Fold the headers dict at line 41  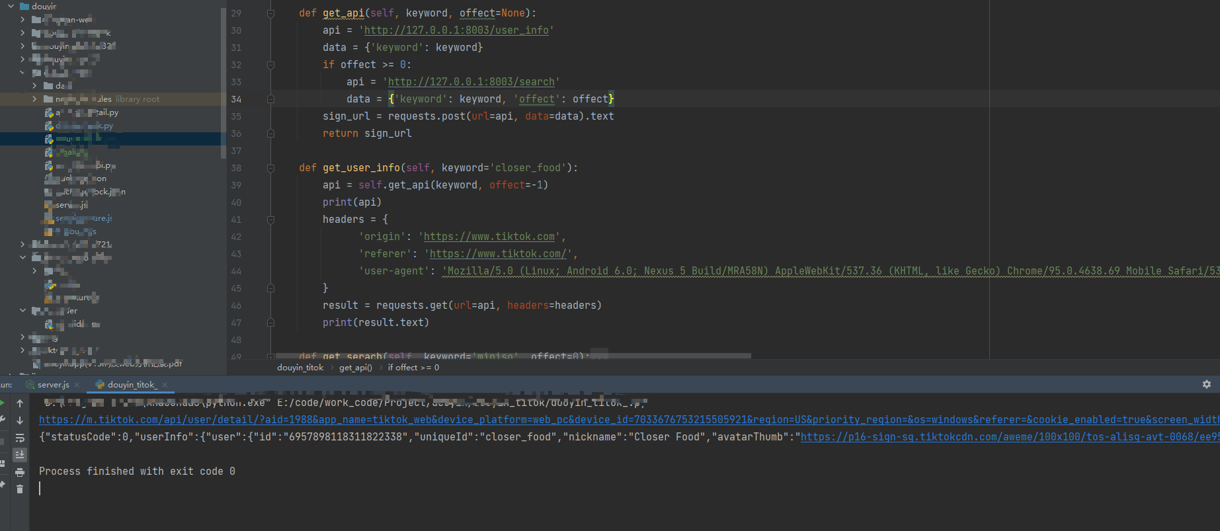[270, 220]
